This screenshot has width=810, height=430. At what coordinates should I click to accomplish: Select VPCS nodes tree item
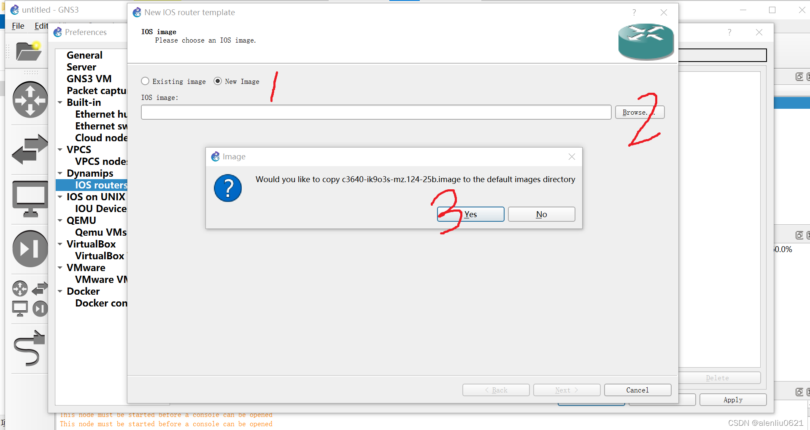101,161
